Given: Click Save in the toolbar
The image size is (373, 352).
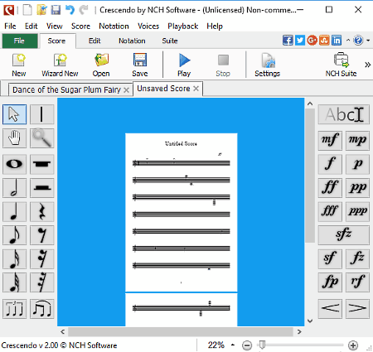Looking at the screenshot, I should click(140, 65).
